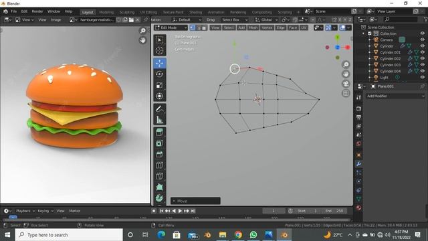The image size is (428, 241).
Task: Open the Default orientation dropdown
Action: pos(187,19)
